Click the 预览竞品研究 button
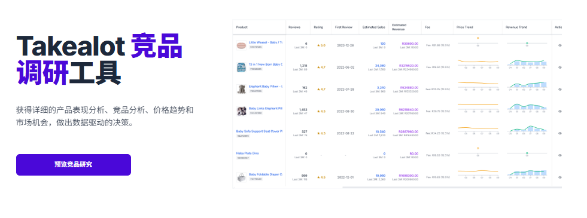The image size is (587, 218). point(74,164)
